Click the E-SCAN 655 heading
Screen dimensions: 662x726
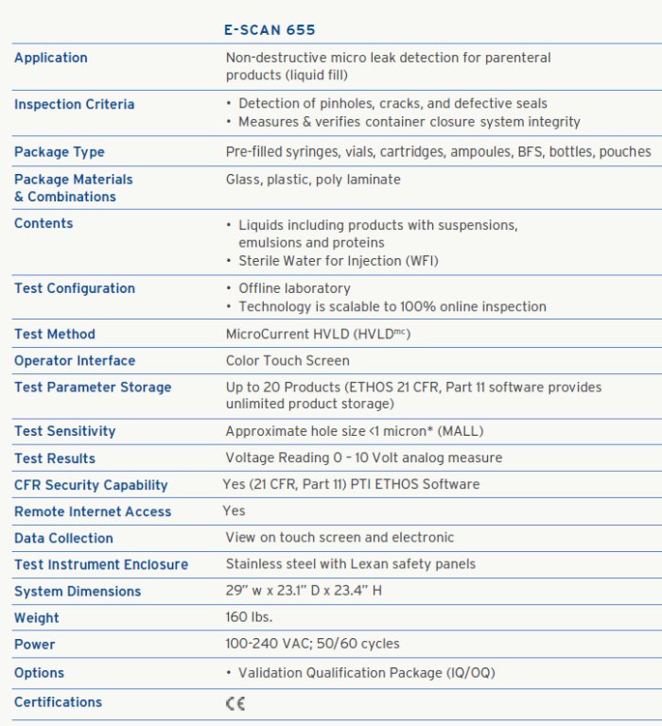coord(270,30)
